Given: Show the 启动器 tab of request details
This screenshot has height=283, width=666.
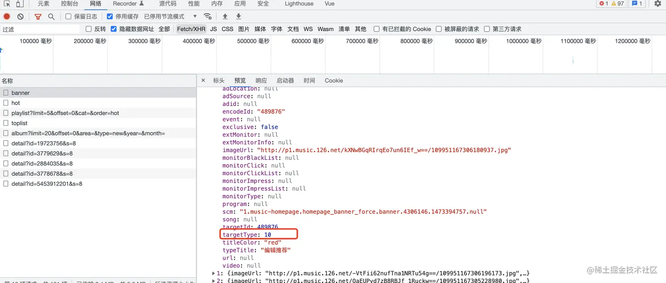Looking at the screenshot, I should click(x=285, y=81).
